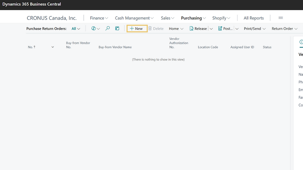The height and width of the screenshot is (170, 303).
Task: Click the Release action
Action: click(x=198, y=28)
